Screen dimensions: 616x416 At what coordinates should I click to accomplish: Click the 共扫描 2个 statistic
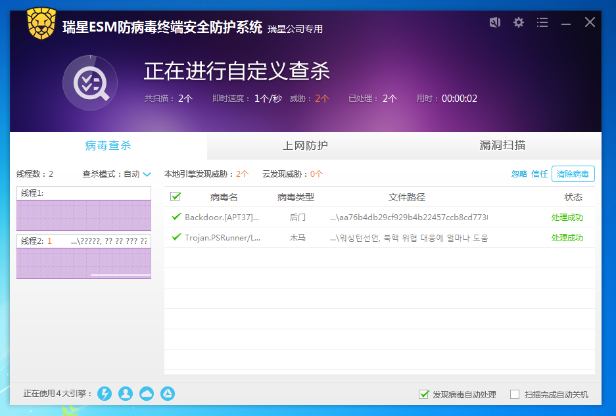(168, 98)
